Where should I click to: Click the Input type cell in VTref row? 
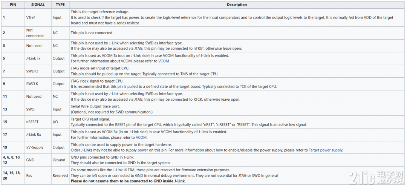click(x=60, y=18)
